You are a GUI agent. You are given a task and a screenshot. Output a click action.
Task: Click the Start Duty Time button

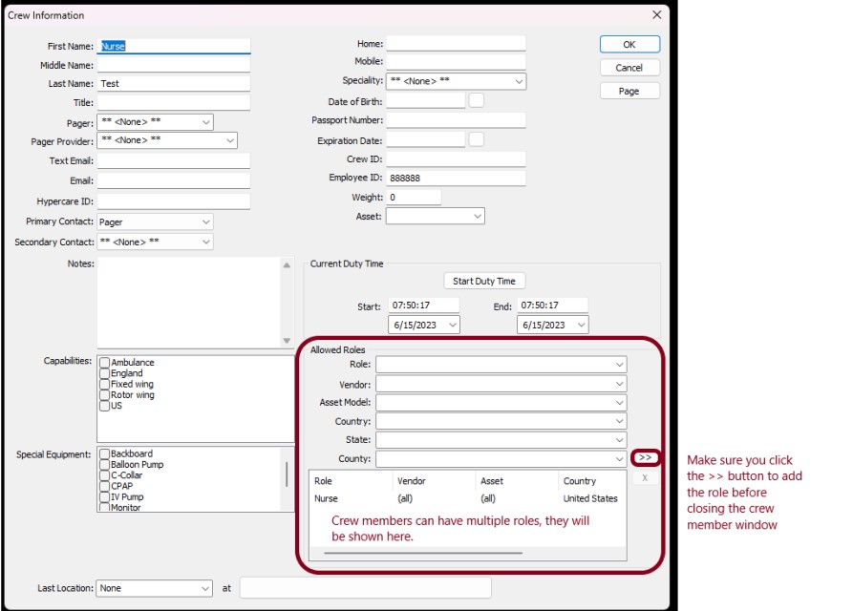coord(484,281)
